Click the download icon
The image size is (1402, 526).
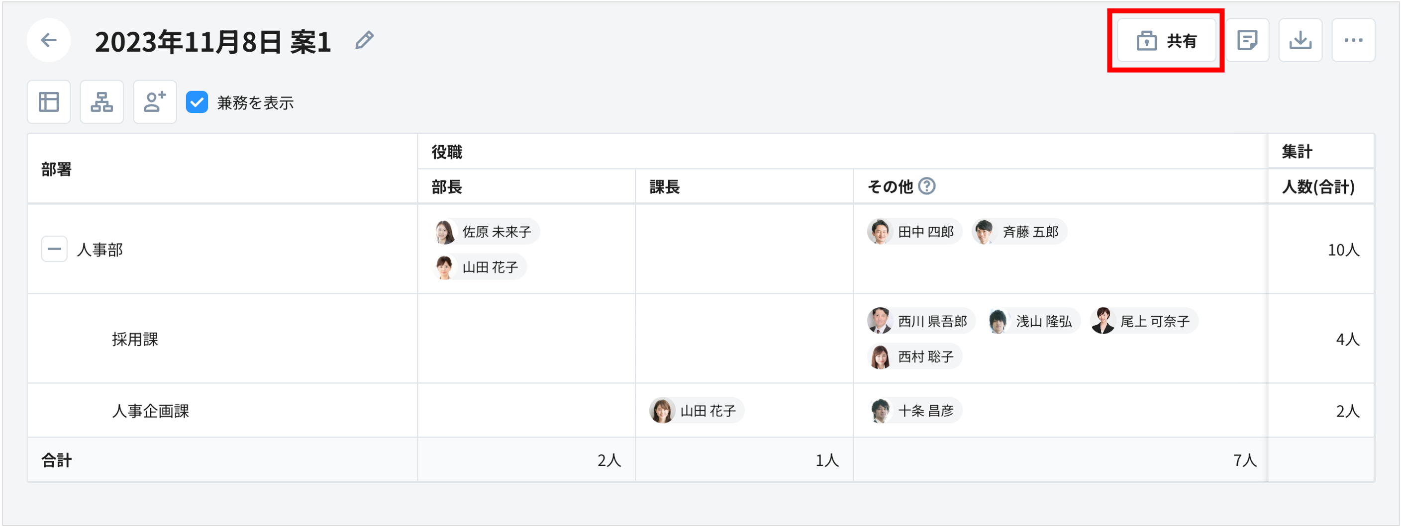click(1300, 40)
